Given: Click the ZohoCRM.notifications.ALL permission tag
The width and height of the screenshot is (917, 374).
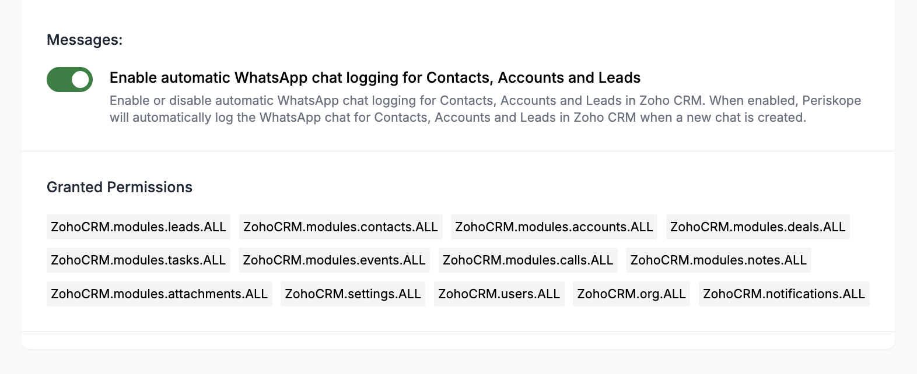Looking at the screenshot, I should [784, 294].
